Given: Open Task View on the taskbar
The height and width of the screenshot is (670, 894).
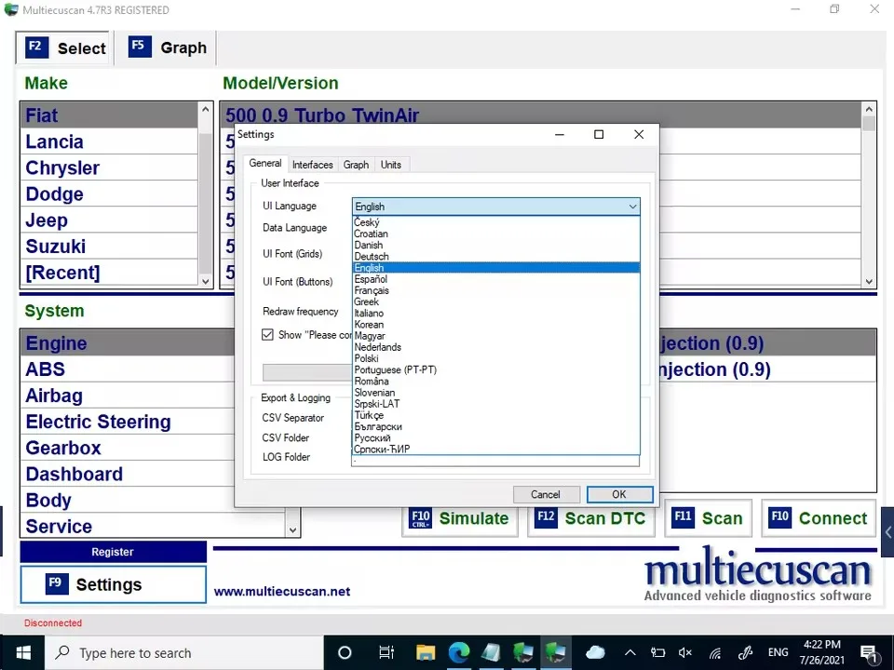Looking at the screenshot, I should pos(387,652).
